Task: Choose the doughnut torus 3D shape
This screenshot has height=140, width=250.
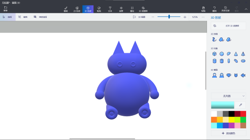Action: [x=243, y=61]
